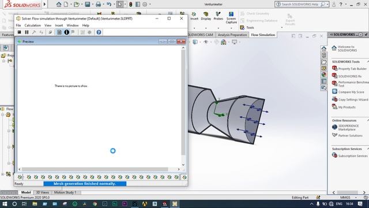Open the Calculation menu in Solver
This screenshot has height=208, width=369.
32,25
